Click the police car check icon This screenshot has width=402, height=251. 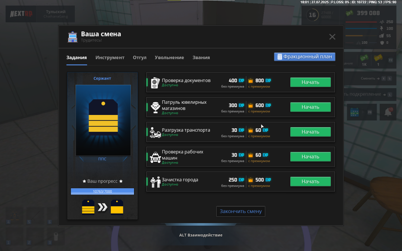tap(155, 157)
